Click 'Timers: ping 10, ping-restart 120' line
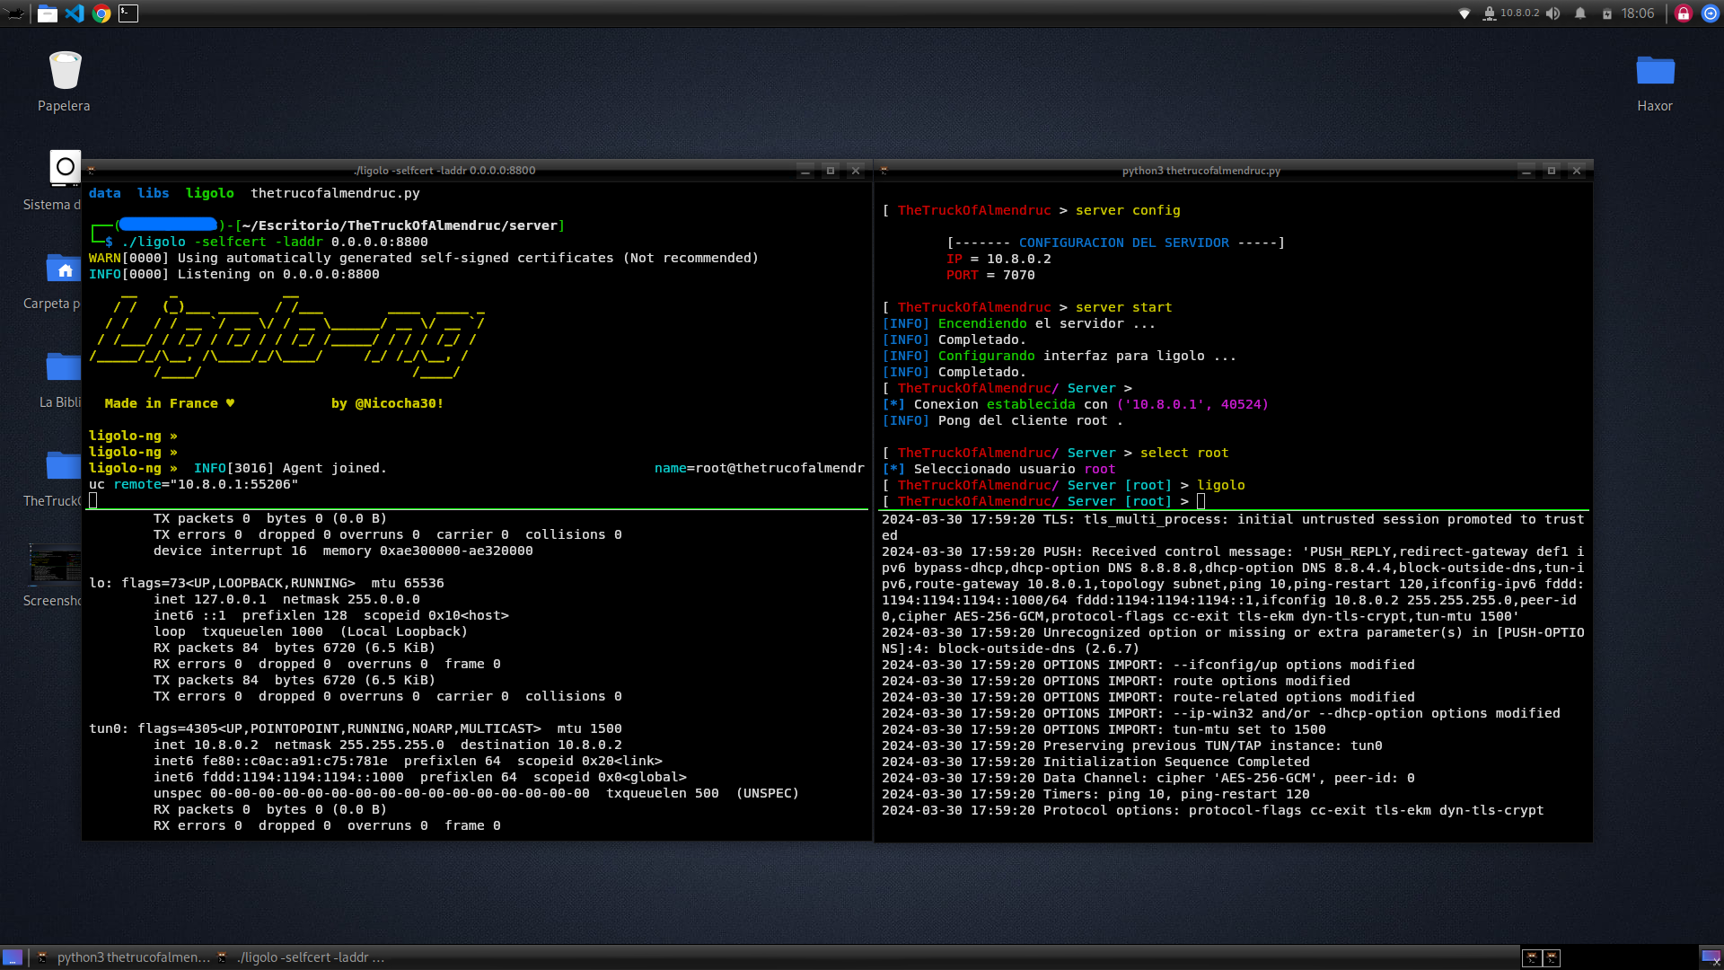 (1095, 794)
